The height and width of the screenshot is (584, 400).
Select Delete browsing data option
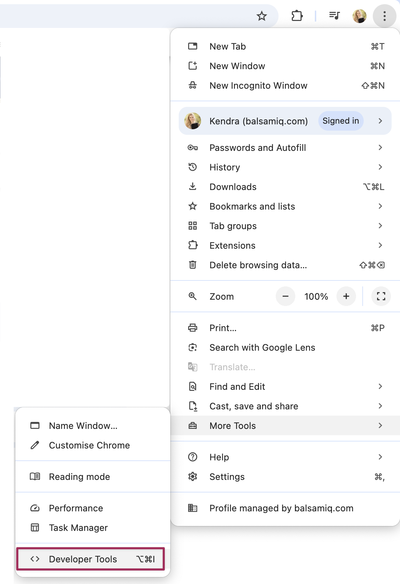click(x=258, y=265)
